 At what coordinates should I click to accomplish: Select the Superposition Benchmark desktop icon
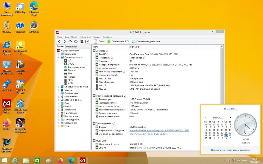[21, 126]
